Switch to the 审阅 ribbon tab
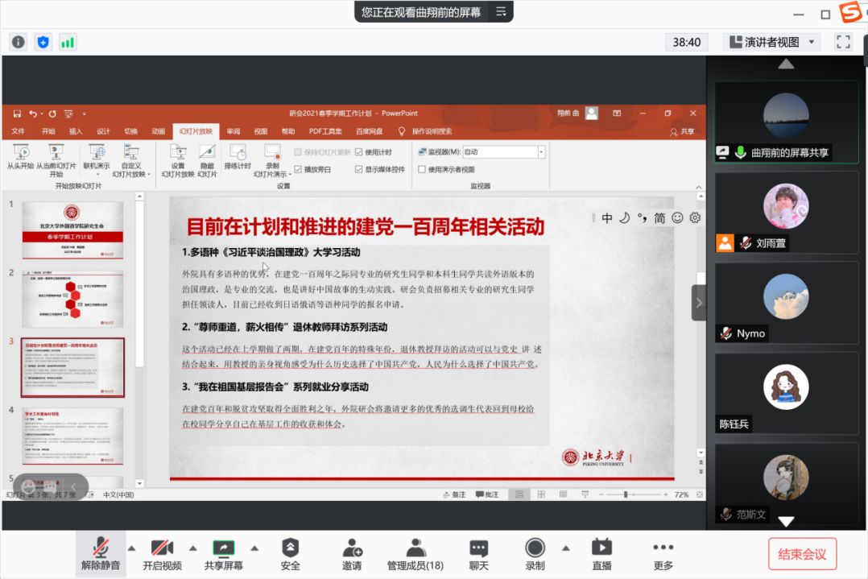Screen dimensions: 868x579 pos(233,131)
